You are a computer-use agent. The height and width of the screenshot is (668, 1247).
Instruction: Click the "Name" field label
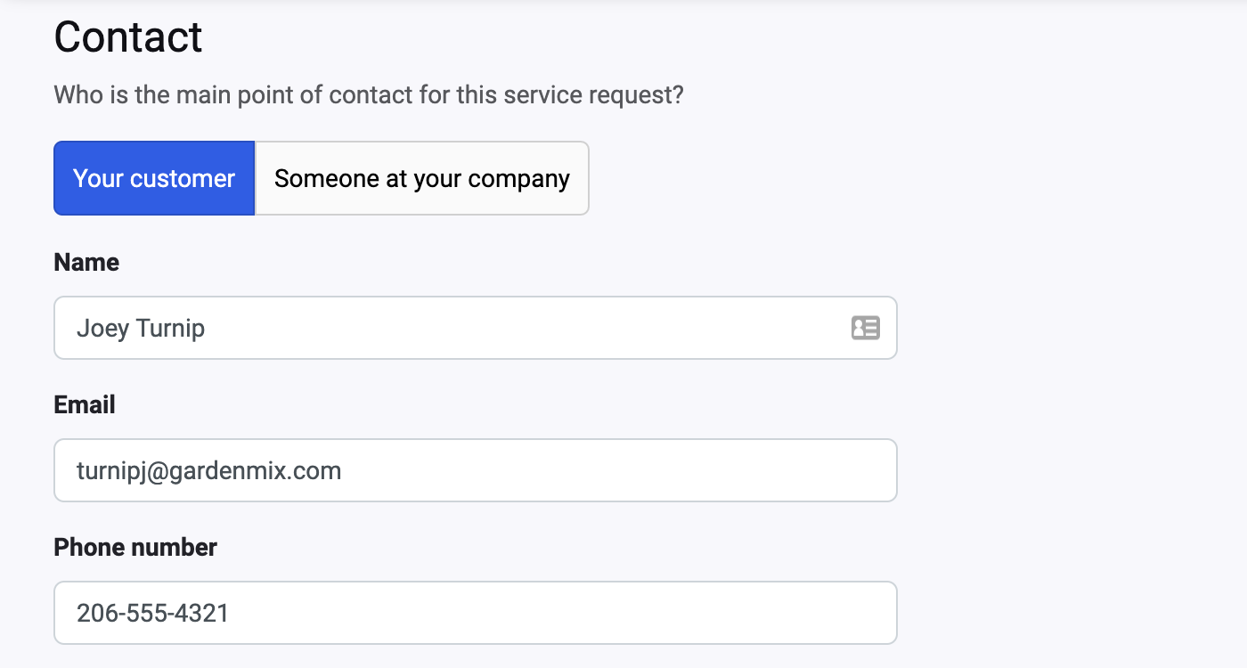point(86,263)
